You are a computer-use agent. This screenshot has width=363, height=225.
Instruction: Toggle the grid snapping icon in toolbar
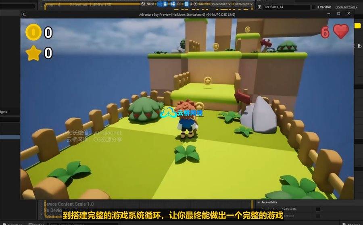[186, 4]
